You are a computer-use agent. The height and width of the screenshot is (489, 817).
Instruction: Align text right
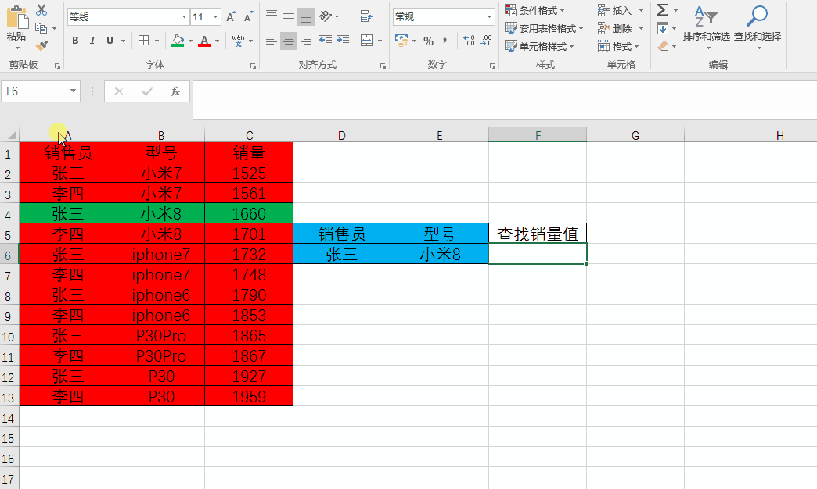[x=306, y=41]
